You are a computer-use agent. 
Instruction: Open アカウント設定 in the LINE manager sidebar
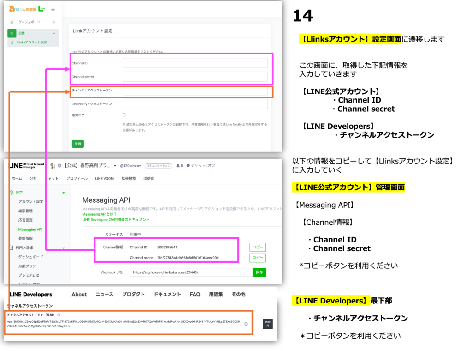pyautogui.click(x=31, y=202)
